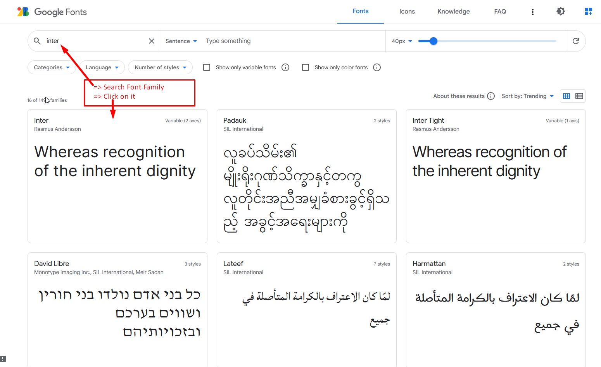Click the Google Fonts logo
Image resolution: width=601 pixels, height=367 pixels.
point(52,12)
